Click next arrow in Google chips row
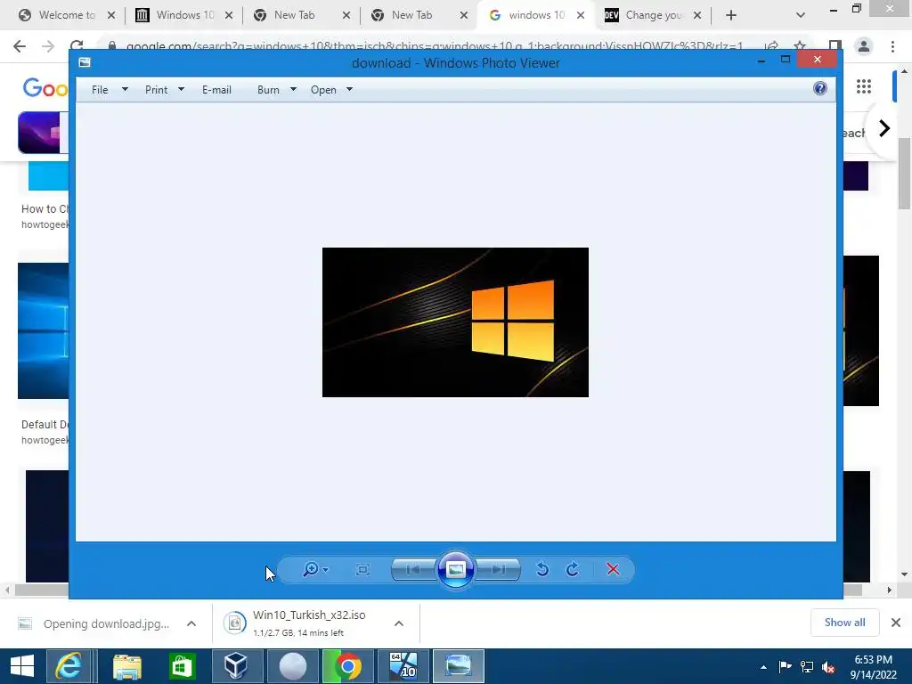Image resolution: width=912 pixels, height=684 pixels. (884, 128)
